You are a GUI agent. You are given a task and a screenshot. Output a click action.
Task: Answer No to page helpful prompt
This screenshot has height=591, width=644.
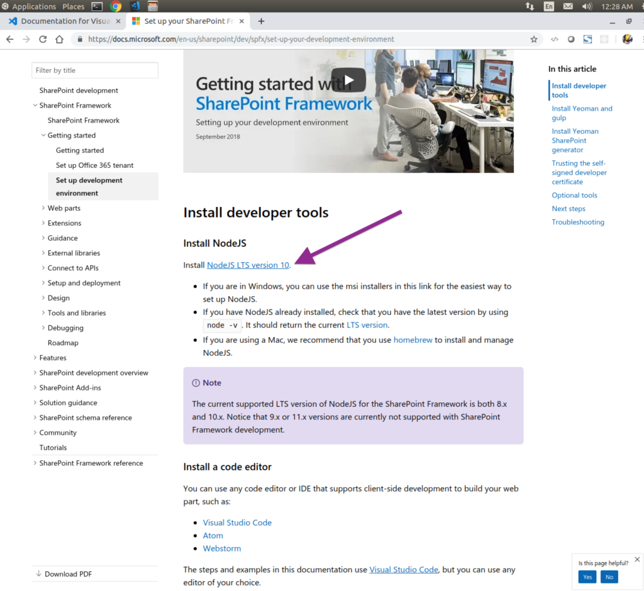pos(609,577)
